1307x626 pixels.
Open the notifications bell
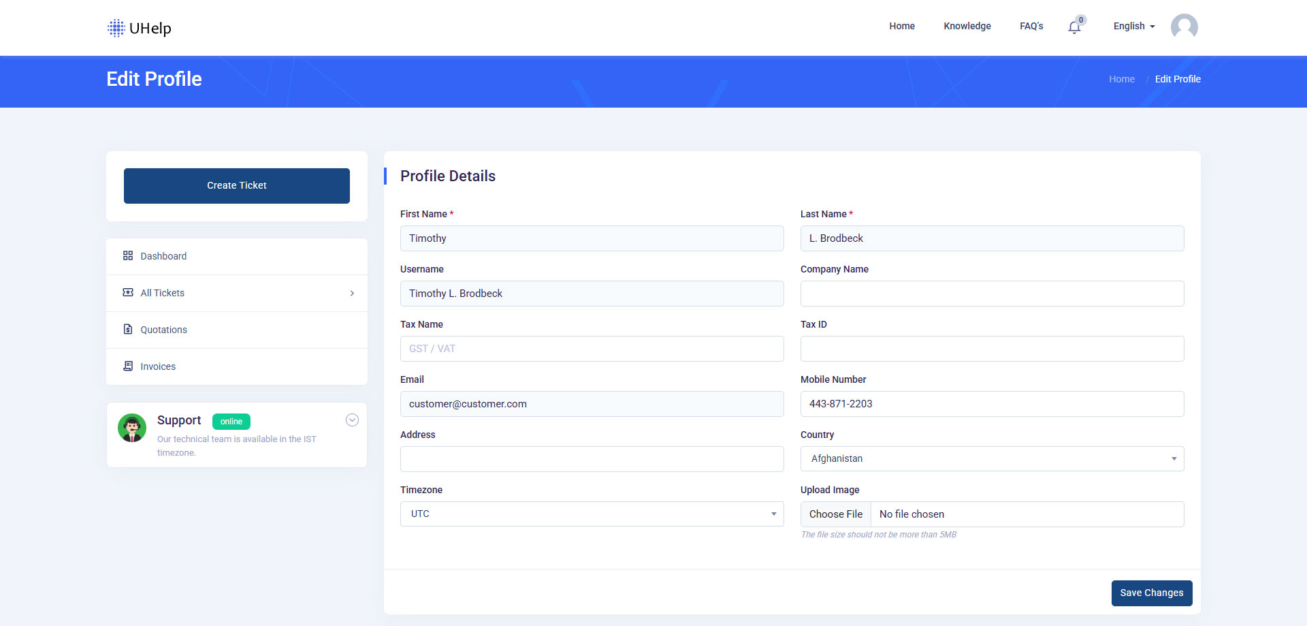pyautogui.click(x=1074, y=27)
